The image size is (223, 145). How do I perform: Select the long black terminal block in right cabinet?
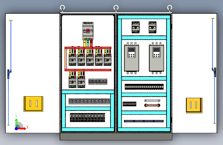pos(144,87)
